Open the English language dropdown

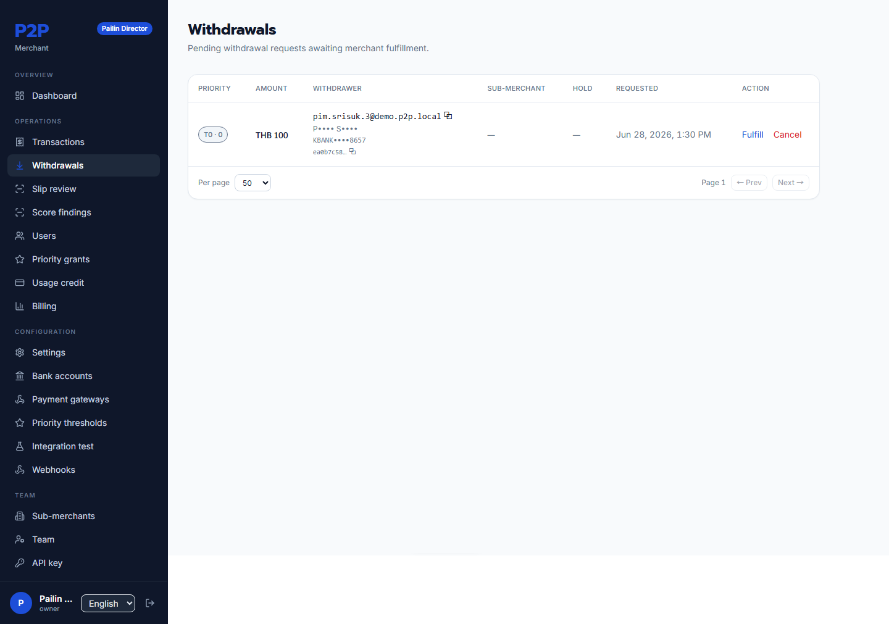(108, 604)
